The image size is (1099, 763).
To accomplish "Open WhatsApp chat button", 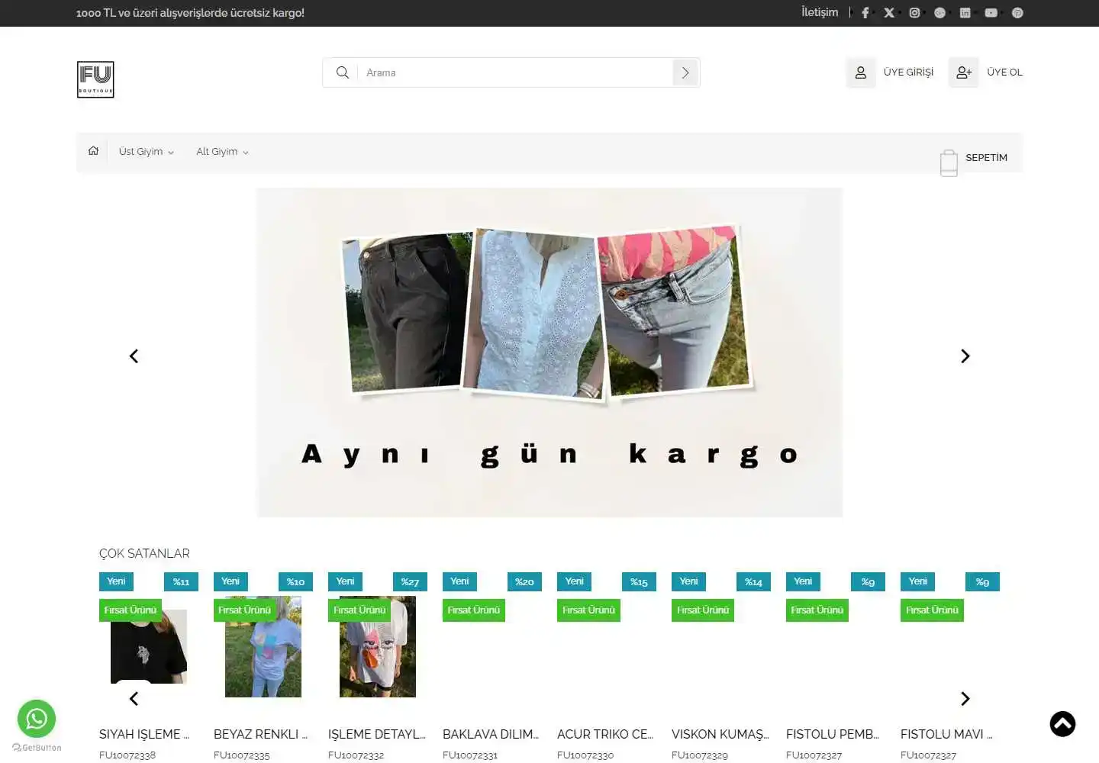I will point(37,719).
